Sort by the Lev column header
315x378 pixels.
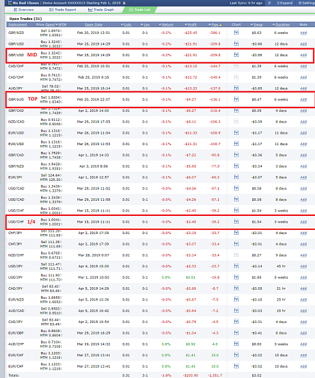pyautogui.click(x=146, y=25)
